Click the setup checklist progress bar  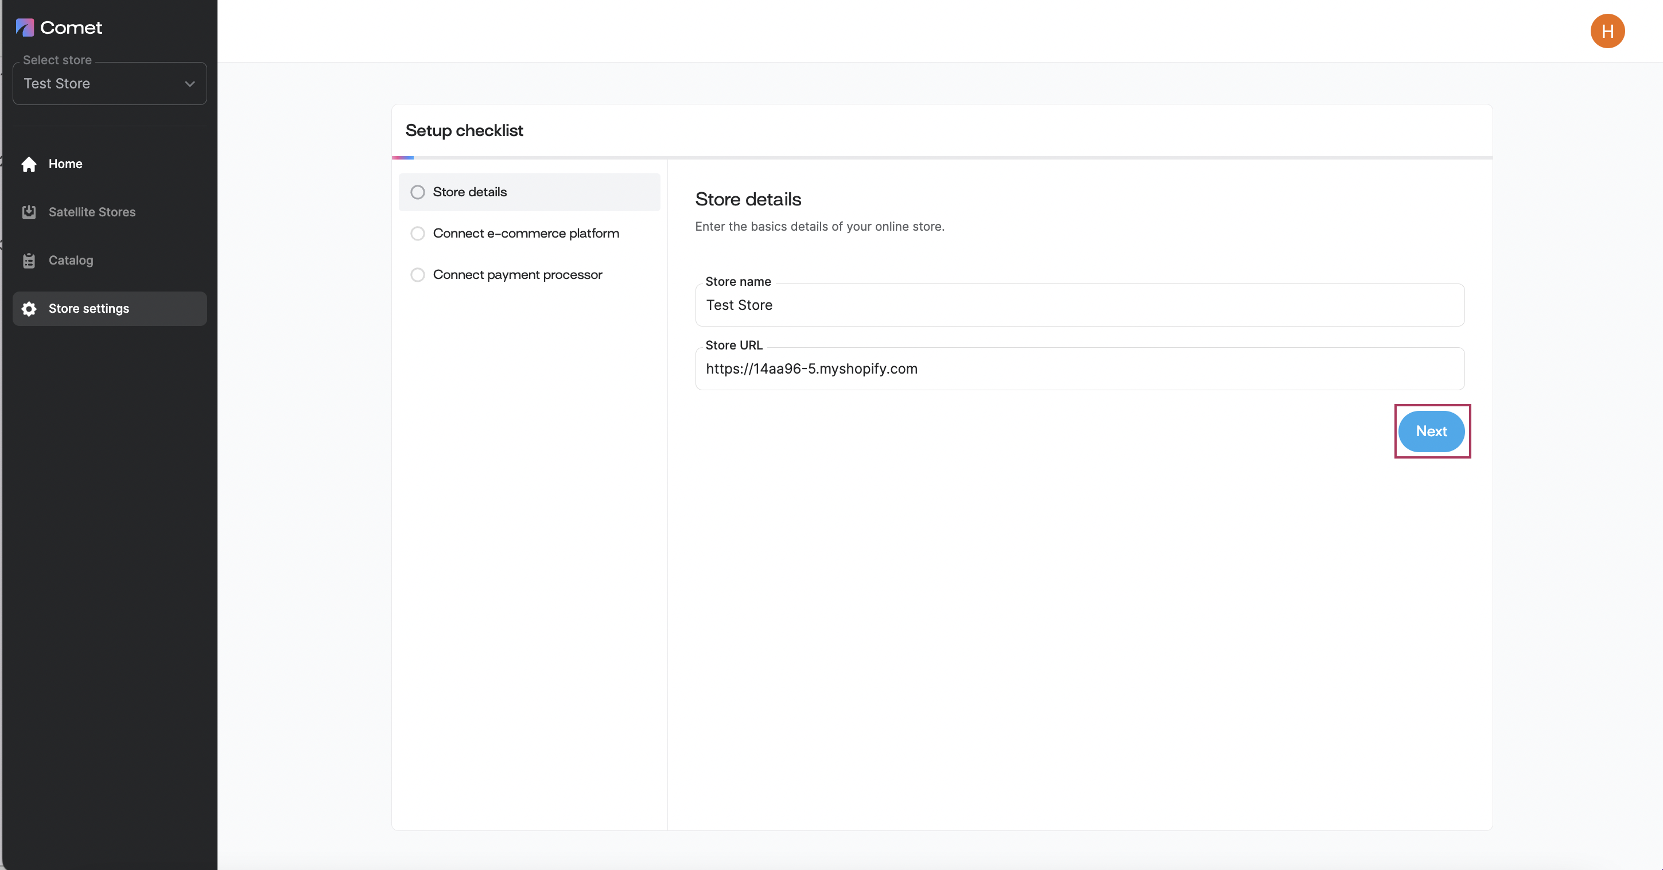(942, 157)
